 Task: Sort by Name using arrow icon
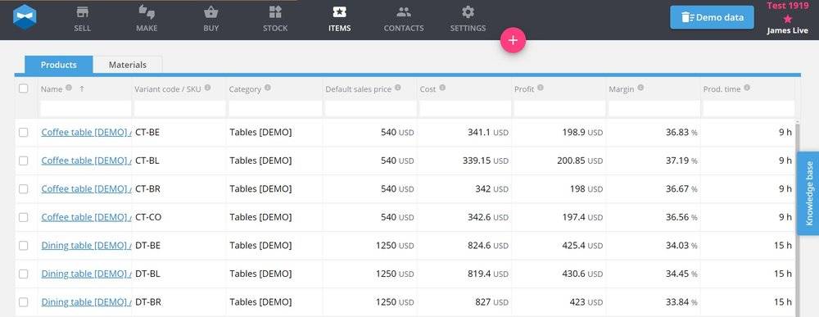click(82, 88)
